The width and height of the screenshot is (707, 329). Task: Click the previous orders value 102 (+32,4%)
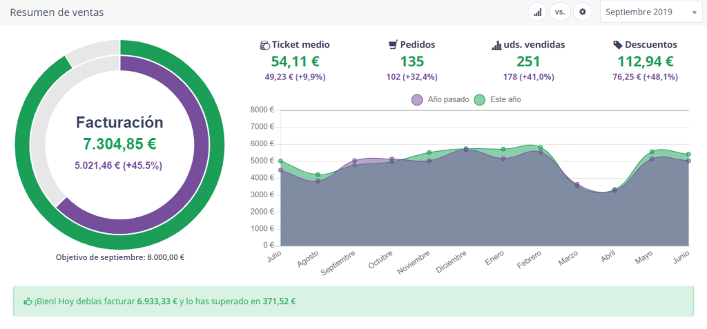(411, 77)
